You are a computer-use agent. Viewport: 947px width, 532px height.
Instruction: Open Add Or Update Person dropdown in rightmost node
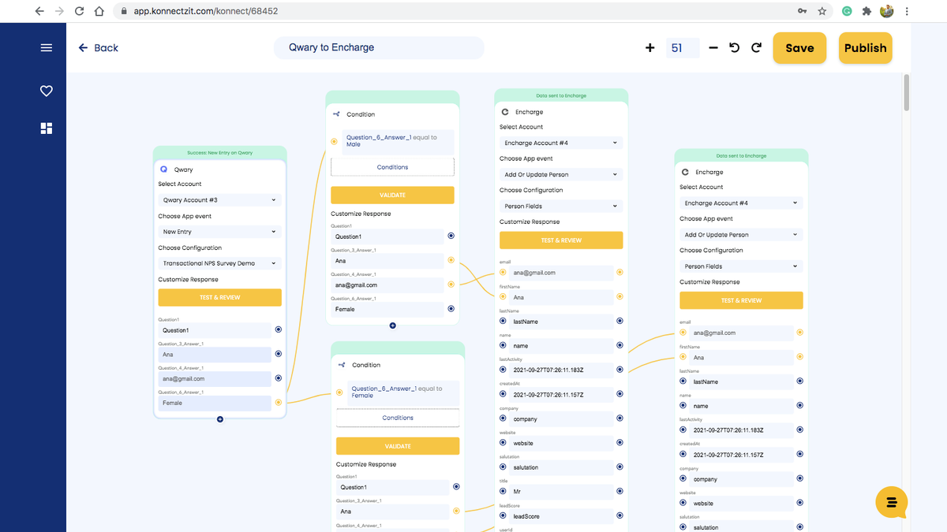[741, 234]
